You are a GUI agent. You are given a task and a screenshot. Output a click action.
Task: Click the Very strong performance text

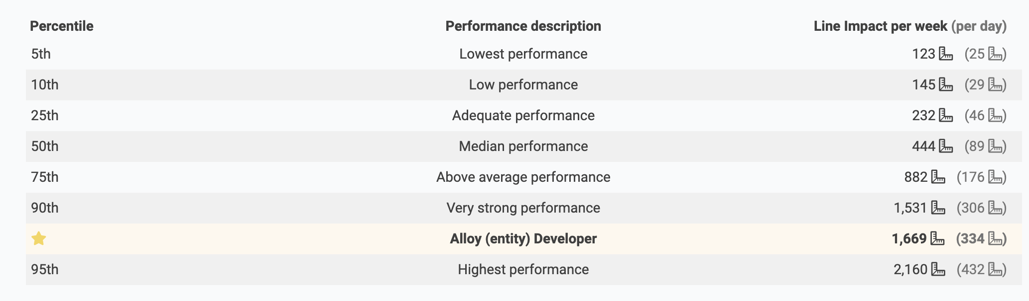point(523,208)
